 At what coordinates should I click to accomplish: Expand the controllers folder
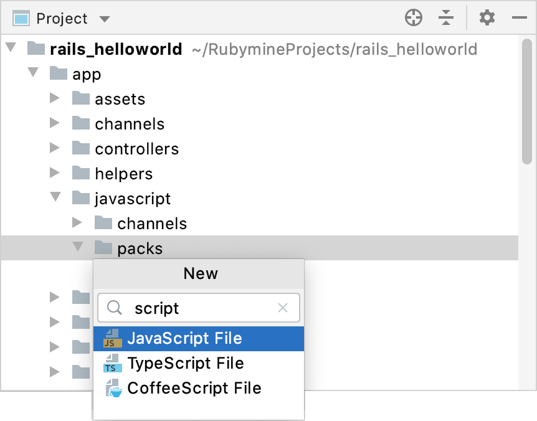55,148
